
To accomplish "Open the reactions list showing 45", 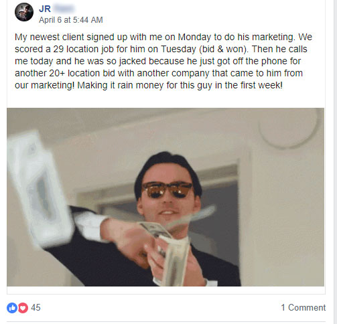I will 36,307.
